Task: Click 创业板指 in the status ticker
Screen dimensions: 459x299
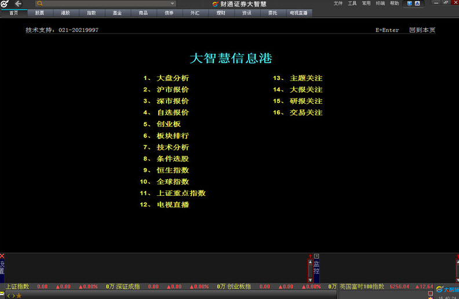Action: point(239,287)
